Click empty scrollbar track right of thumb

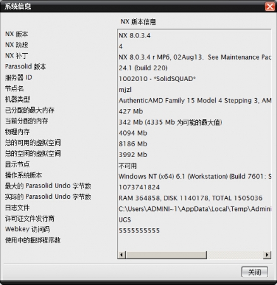(235, 255)
